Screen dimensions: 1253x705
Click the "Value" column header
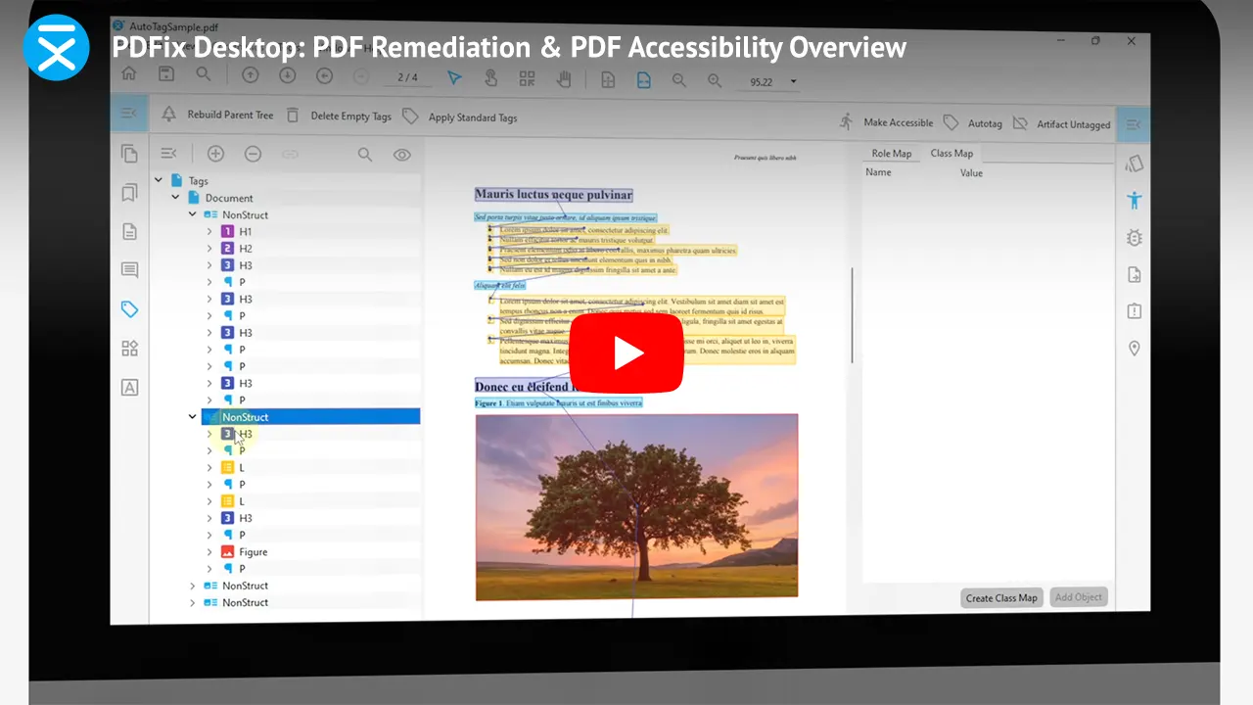[x=971, y=173]
